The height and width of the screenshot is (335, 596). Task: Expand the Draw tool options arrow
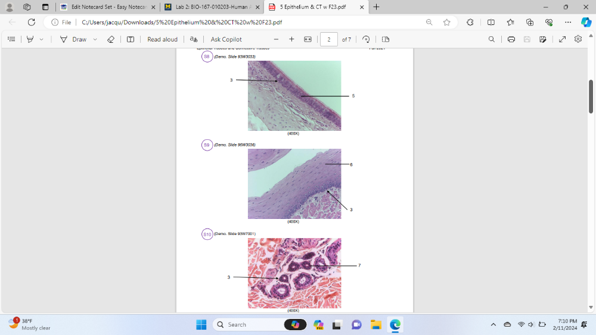95,39
